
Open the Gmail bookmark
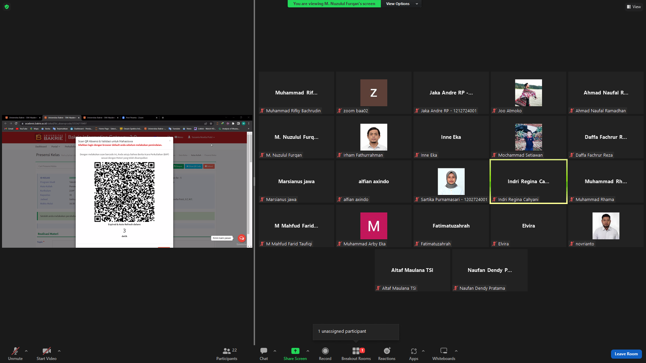tap(9, 129)
